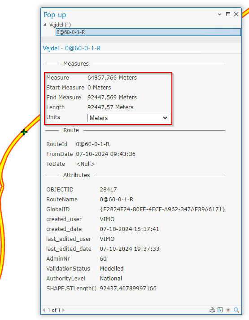Click the flash feature icon

[x=228, y=310]
